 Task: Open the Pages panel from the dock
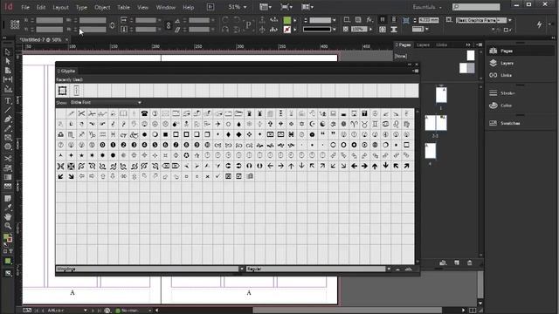[x=521, y=51]
